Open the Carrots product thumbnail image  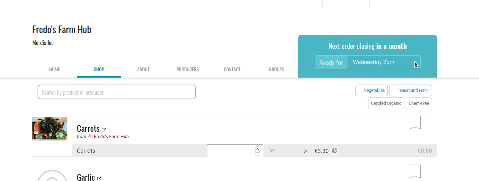[x=50, y=129]
